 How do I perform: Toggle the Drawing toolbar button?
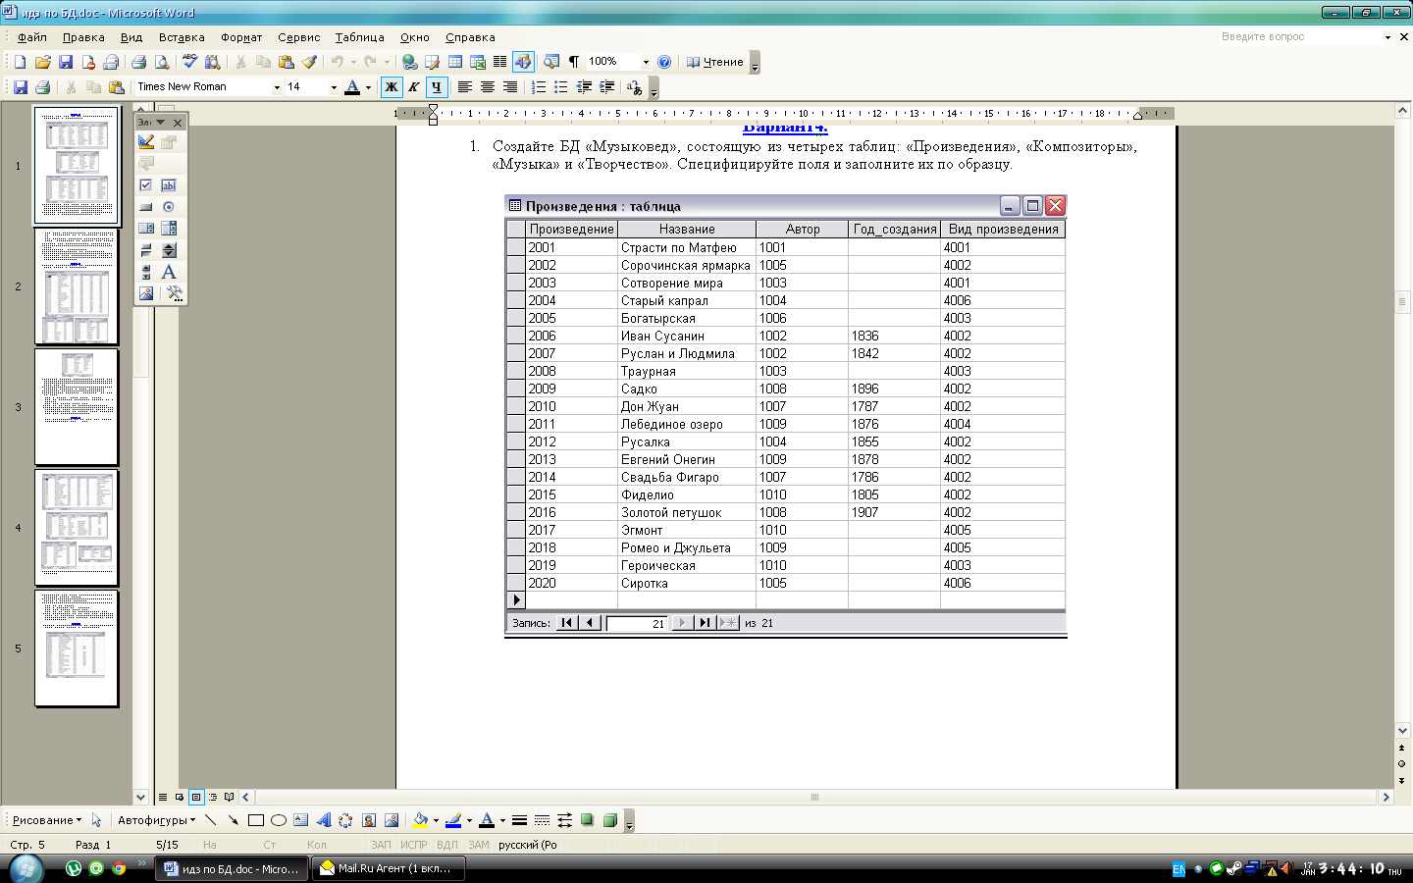point(523,62)
